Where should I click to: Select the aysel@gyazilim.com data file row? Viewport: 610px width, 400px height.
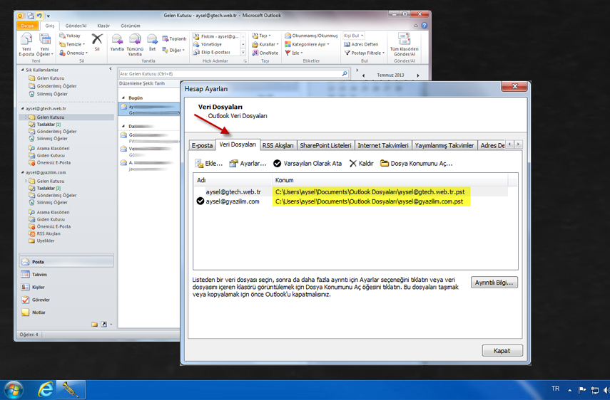point(350,201)
